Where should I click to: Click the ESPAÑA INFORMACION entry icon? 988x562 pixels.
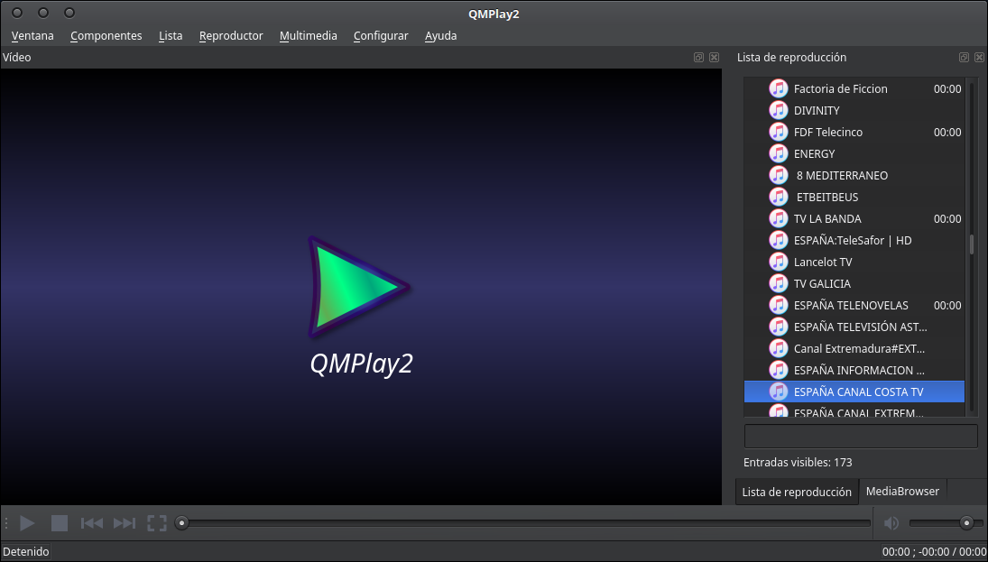coord(779,370)
